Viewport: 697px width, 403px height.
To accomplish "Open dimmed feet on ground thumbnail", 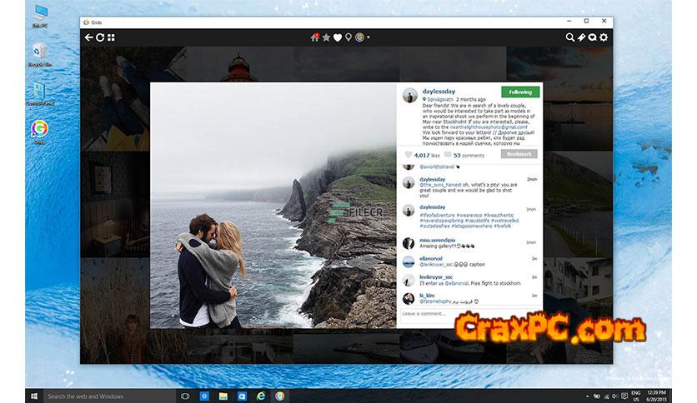I will pyautogui.click(x=115, y=98).
